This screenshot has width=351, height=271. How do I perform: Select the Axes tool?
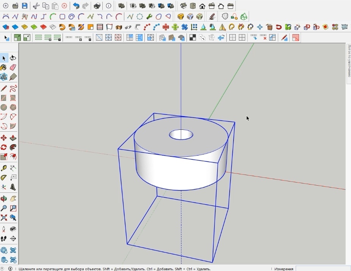(4, 187)
